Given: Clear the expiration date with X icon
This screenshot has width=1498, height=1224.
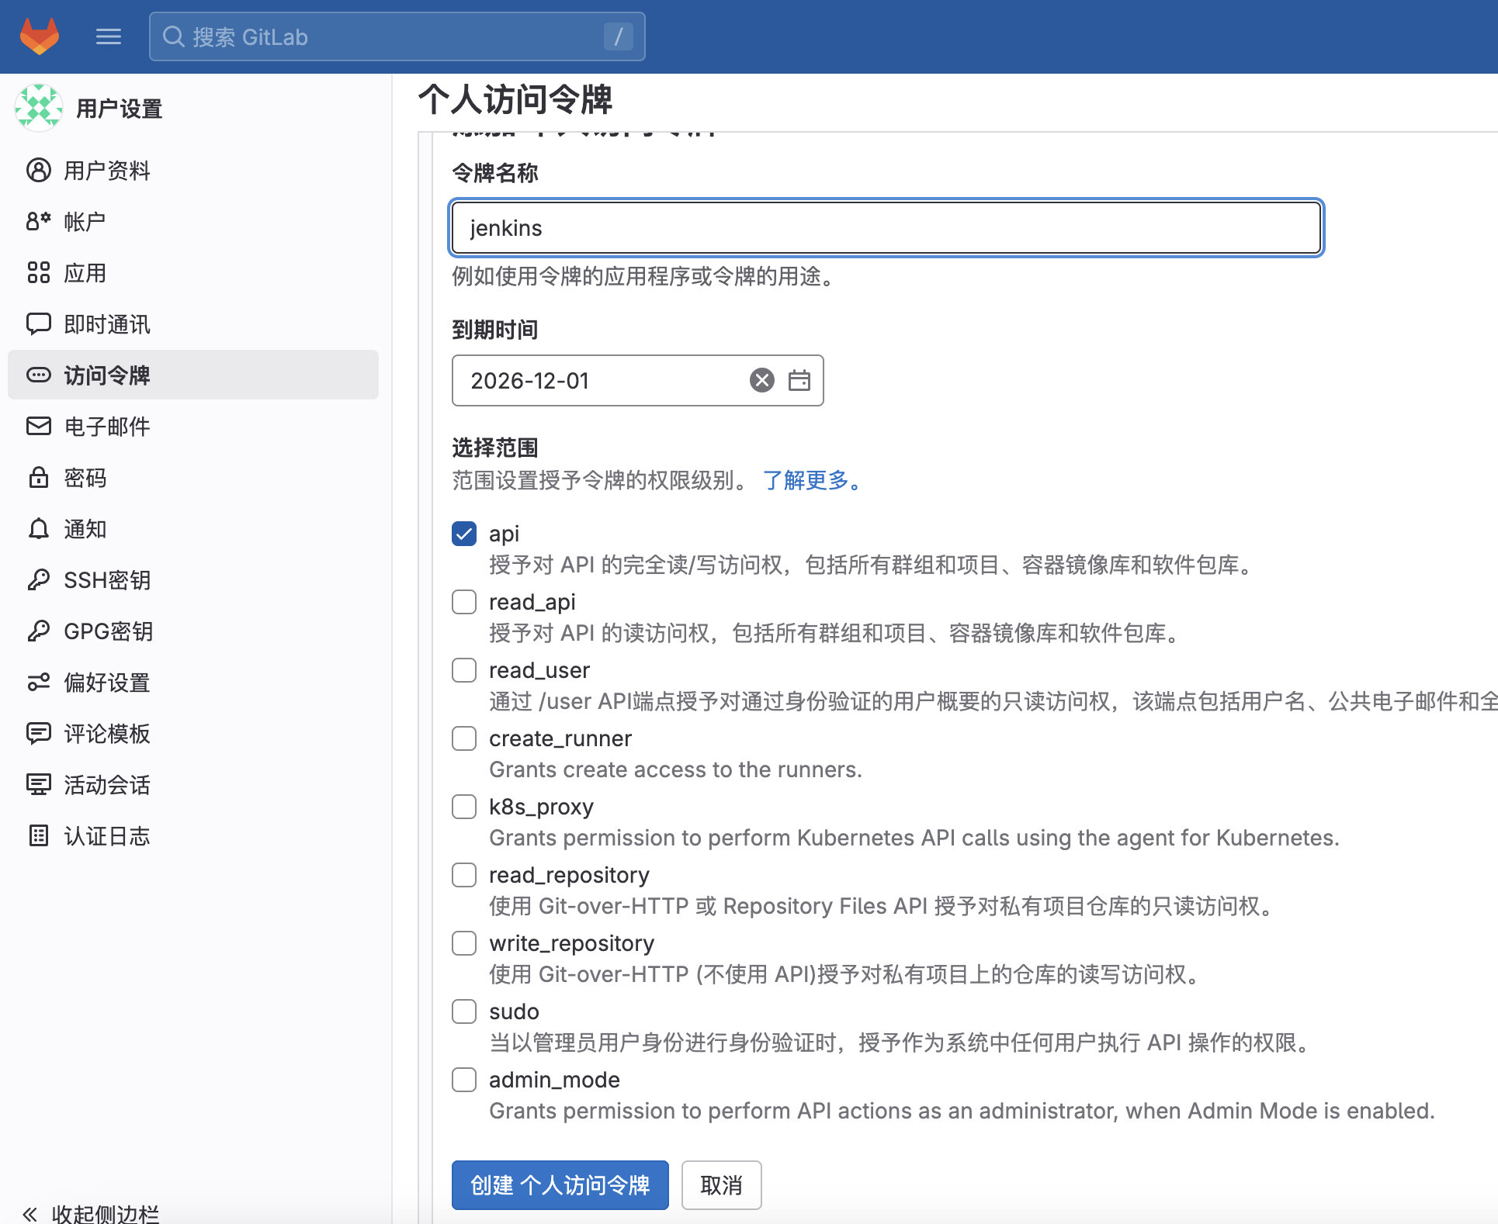Looking at the screenshot, I should (x=761, y=380).
